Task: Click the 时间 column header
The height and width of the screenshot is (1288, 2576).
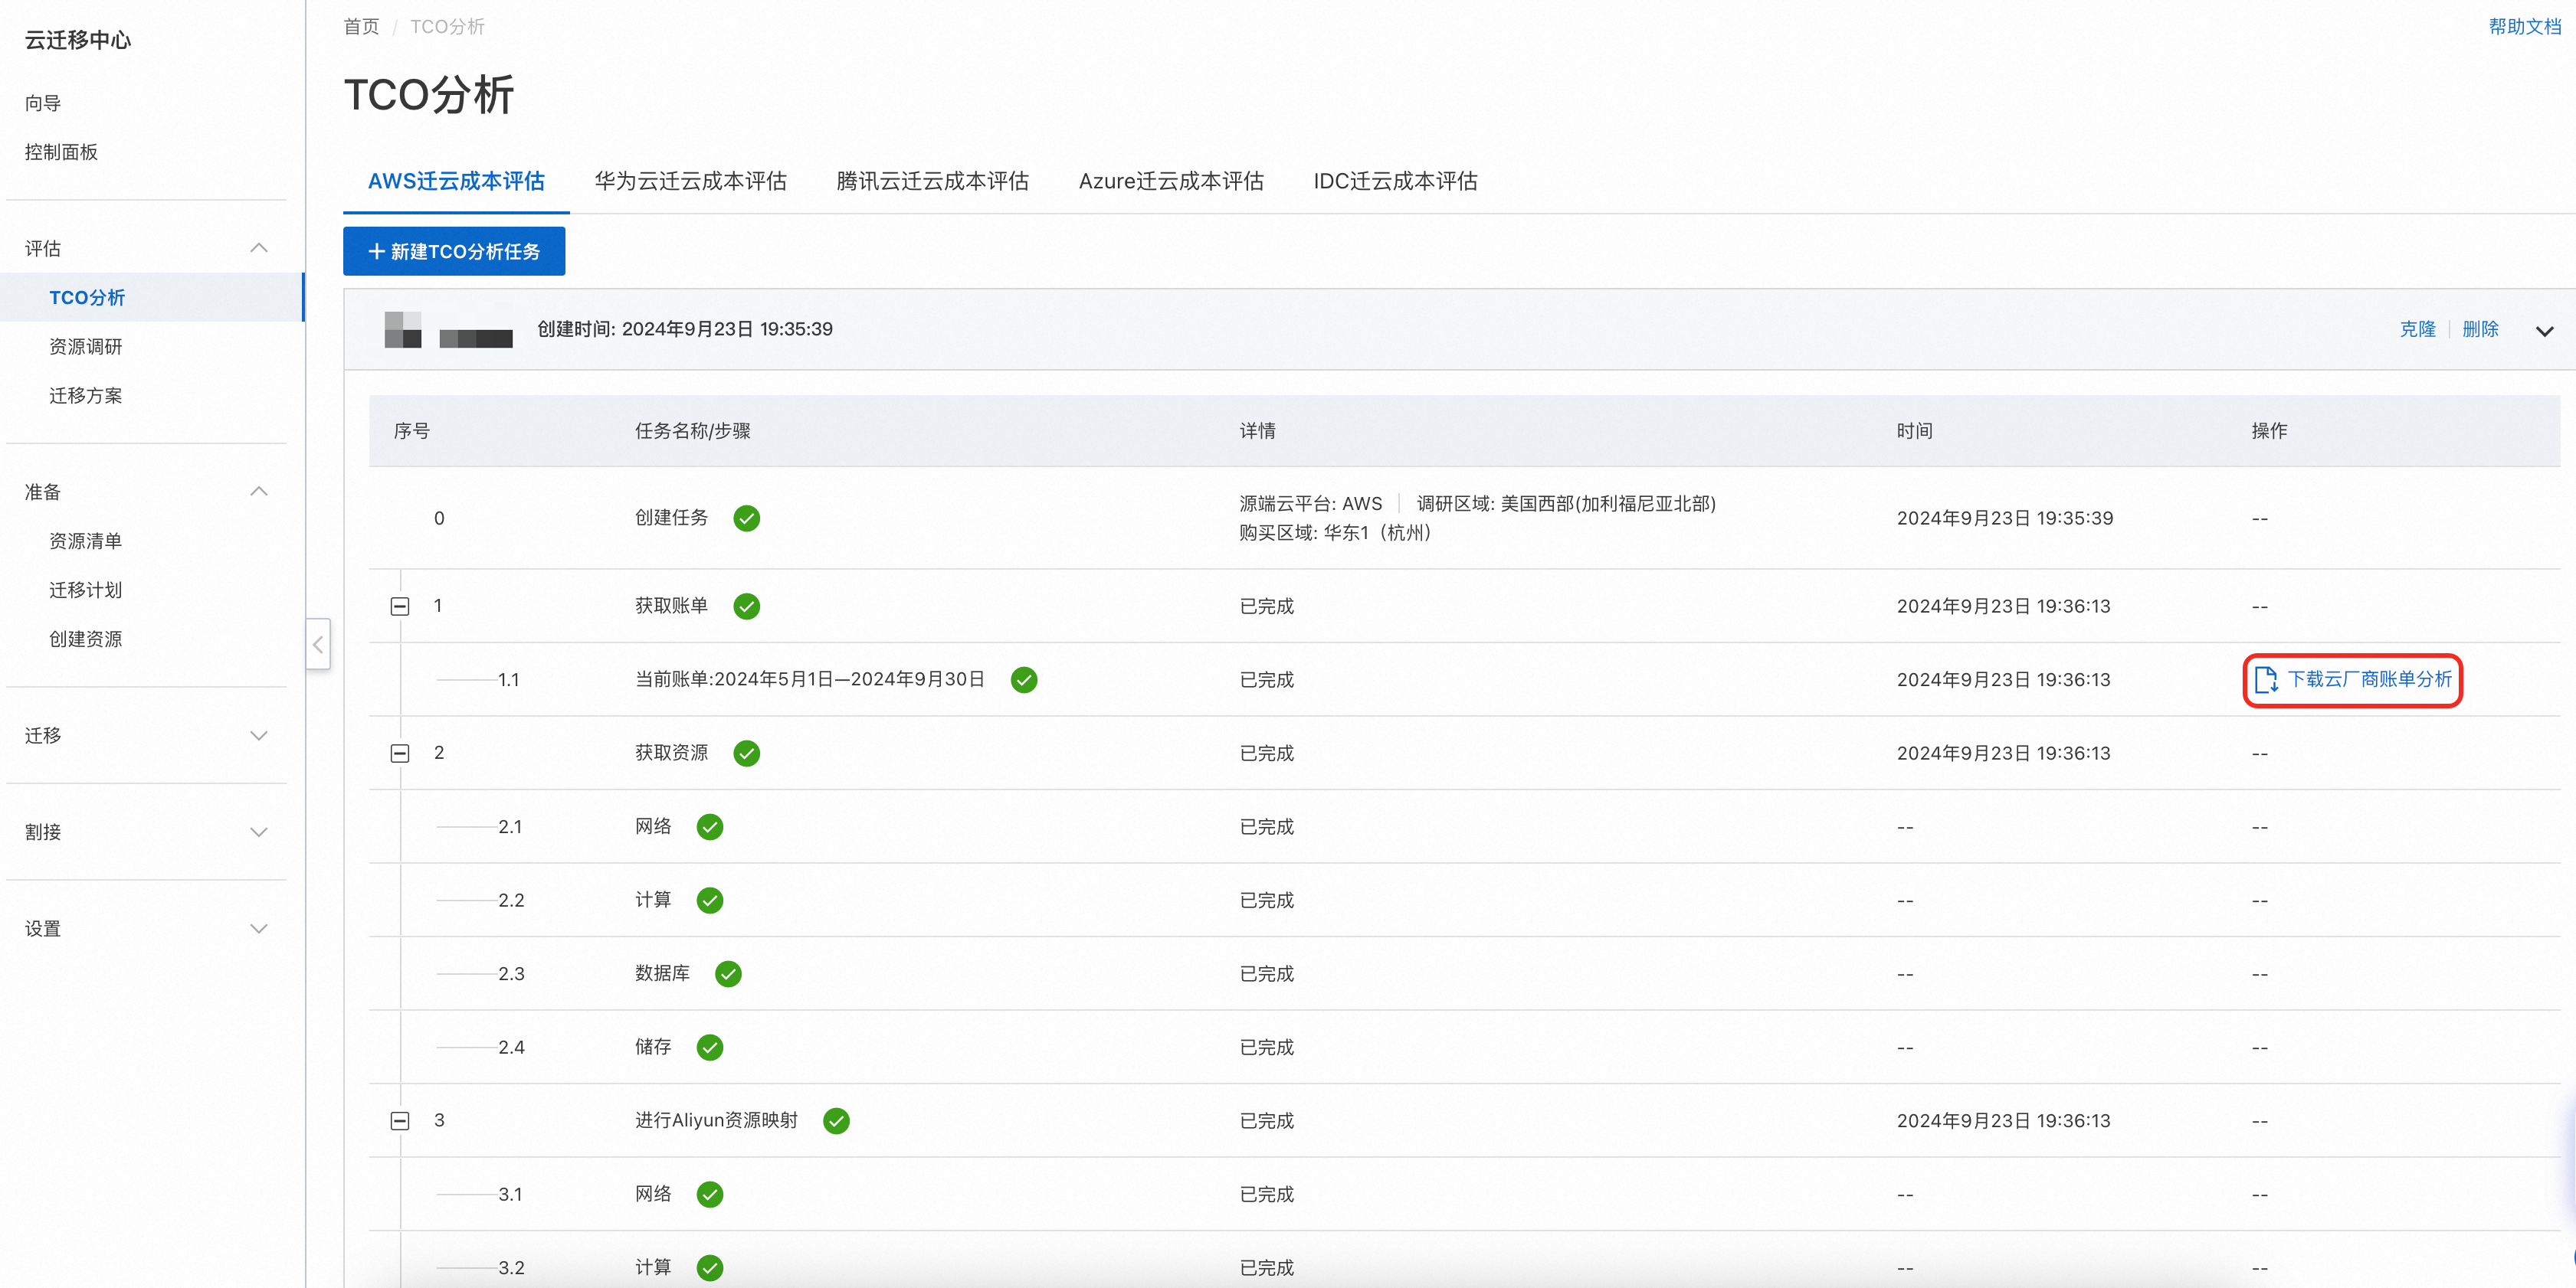Action: coord(1914,432)
